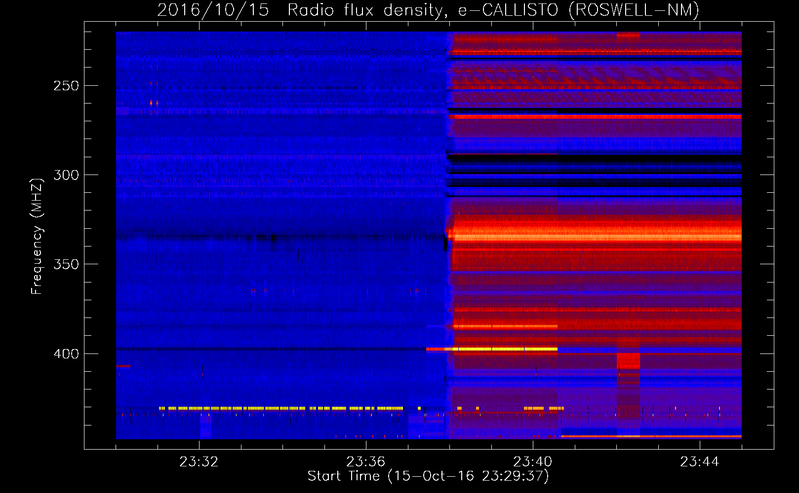
Task: Click the bright yellow band near 400 MHz
Action: point(506,349)
